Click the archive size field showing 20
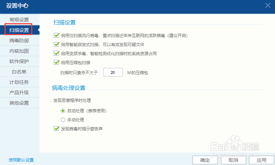Image resolution: width=275 pixels, height=165 pixels. (113, 72)
